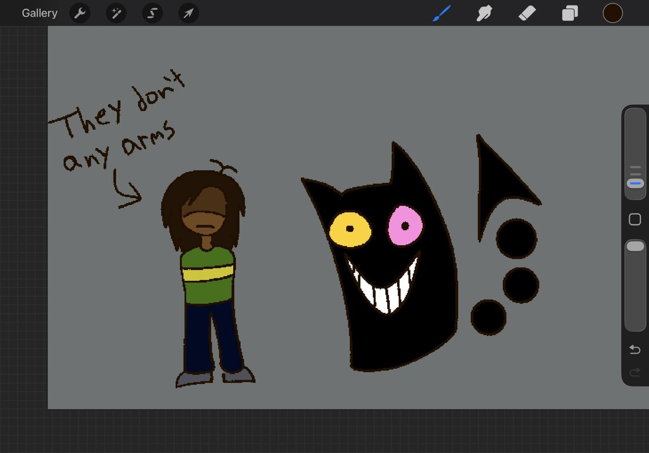Screen dimensions: 649x453
Task: Open the Layers panel
Action: coord(569,13)
